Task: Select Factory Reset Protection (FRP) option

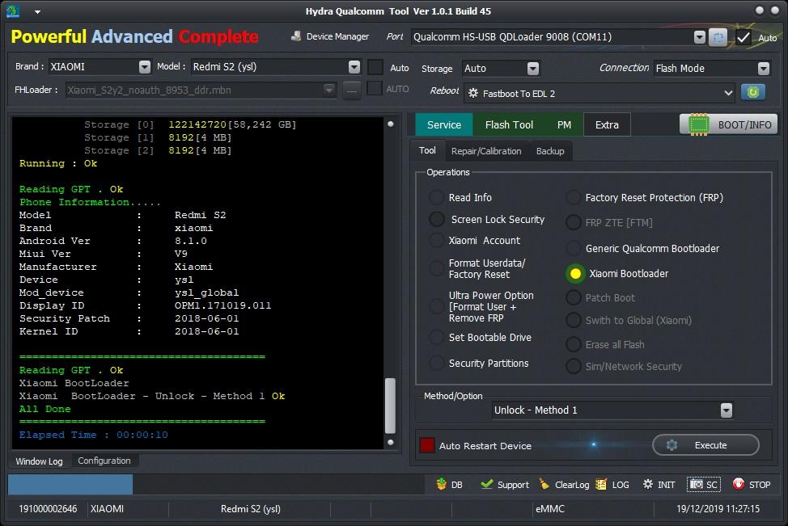Action: (574, 197)
